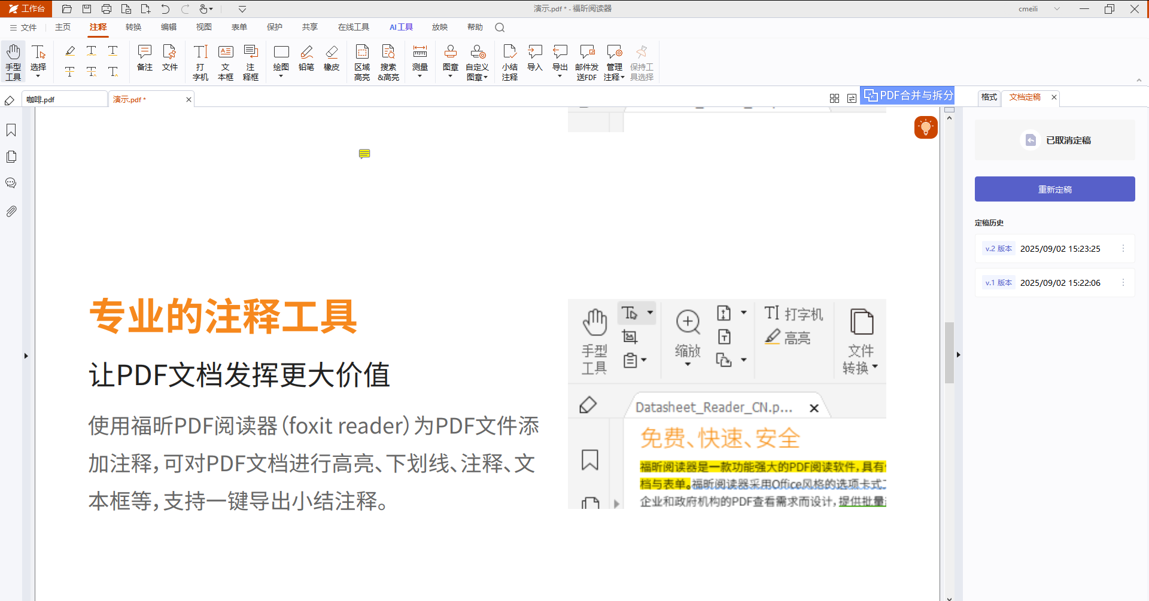Pick the Pencil tool (铅笔)
Image resolution: width=1149 pixels, height=601 pixels.
point(306,58)
